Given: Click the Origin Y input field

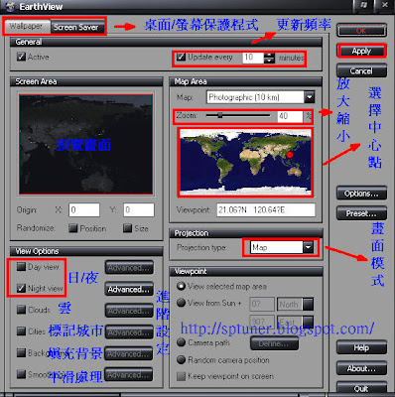Looking at the screenshot, I should (x=139, y=209).
